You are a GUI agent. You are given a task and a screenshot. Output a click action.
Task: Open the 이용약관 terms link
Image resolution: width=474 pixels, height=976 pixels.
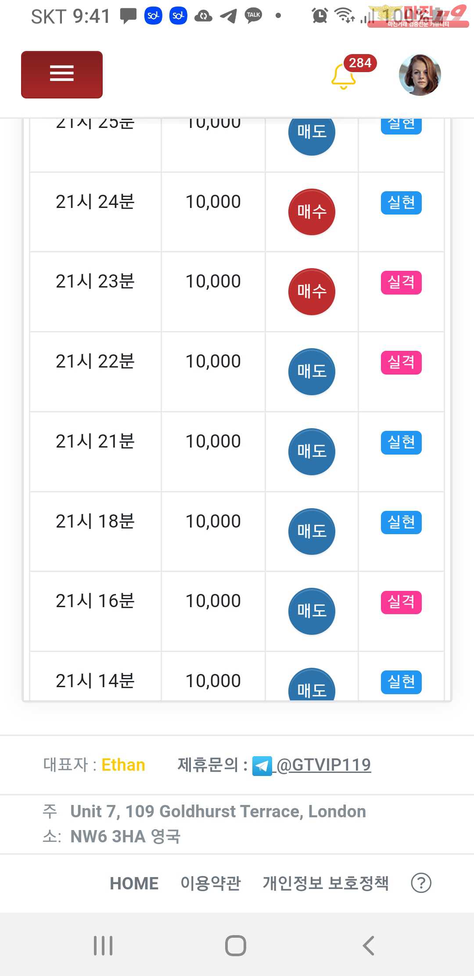click(x=211, y=883)
